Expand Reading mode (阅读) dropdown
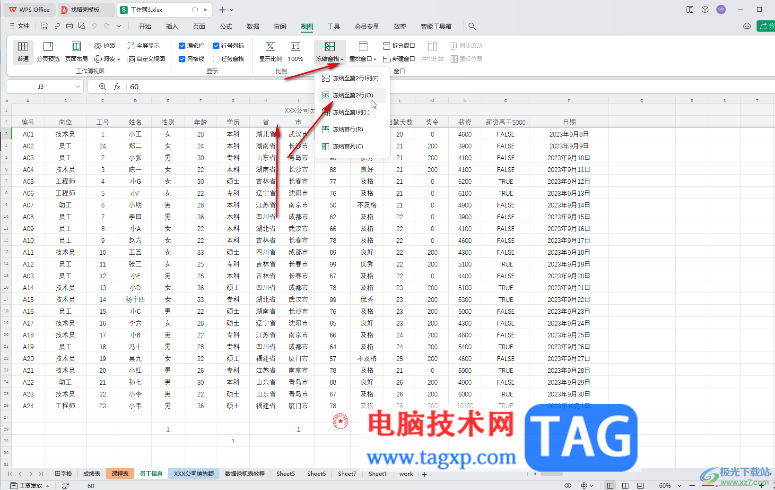Screen dimensions: 775x490 (x=107, y=59)
